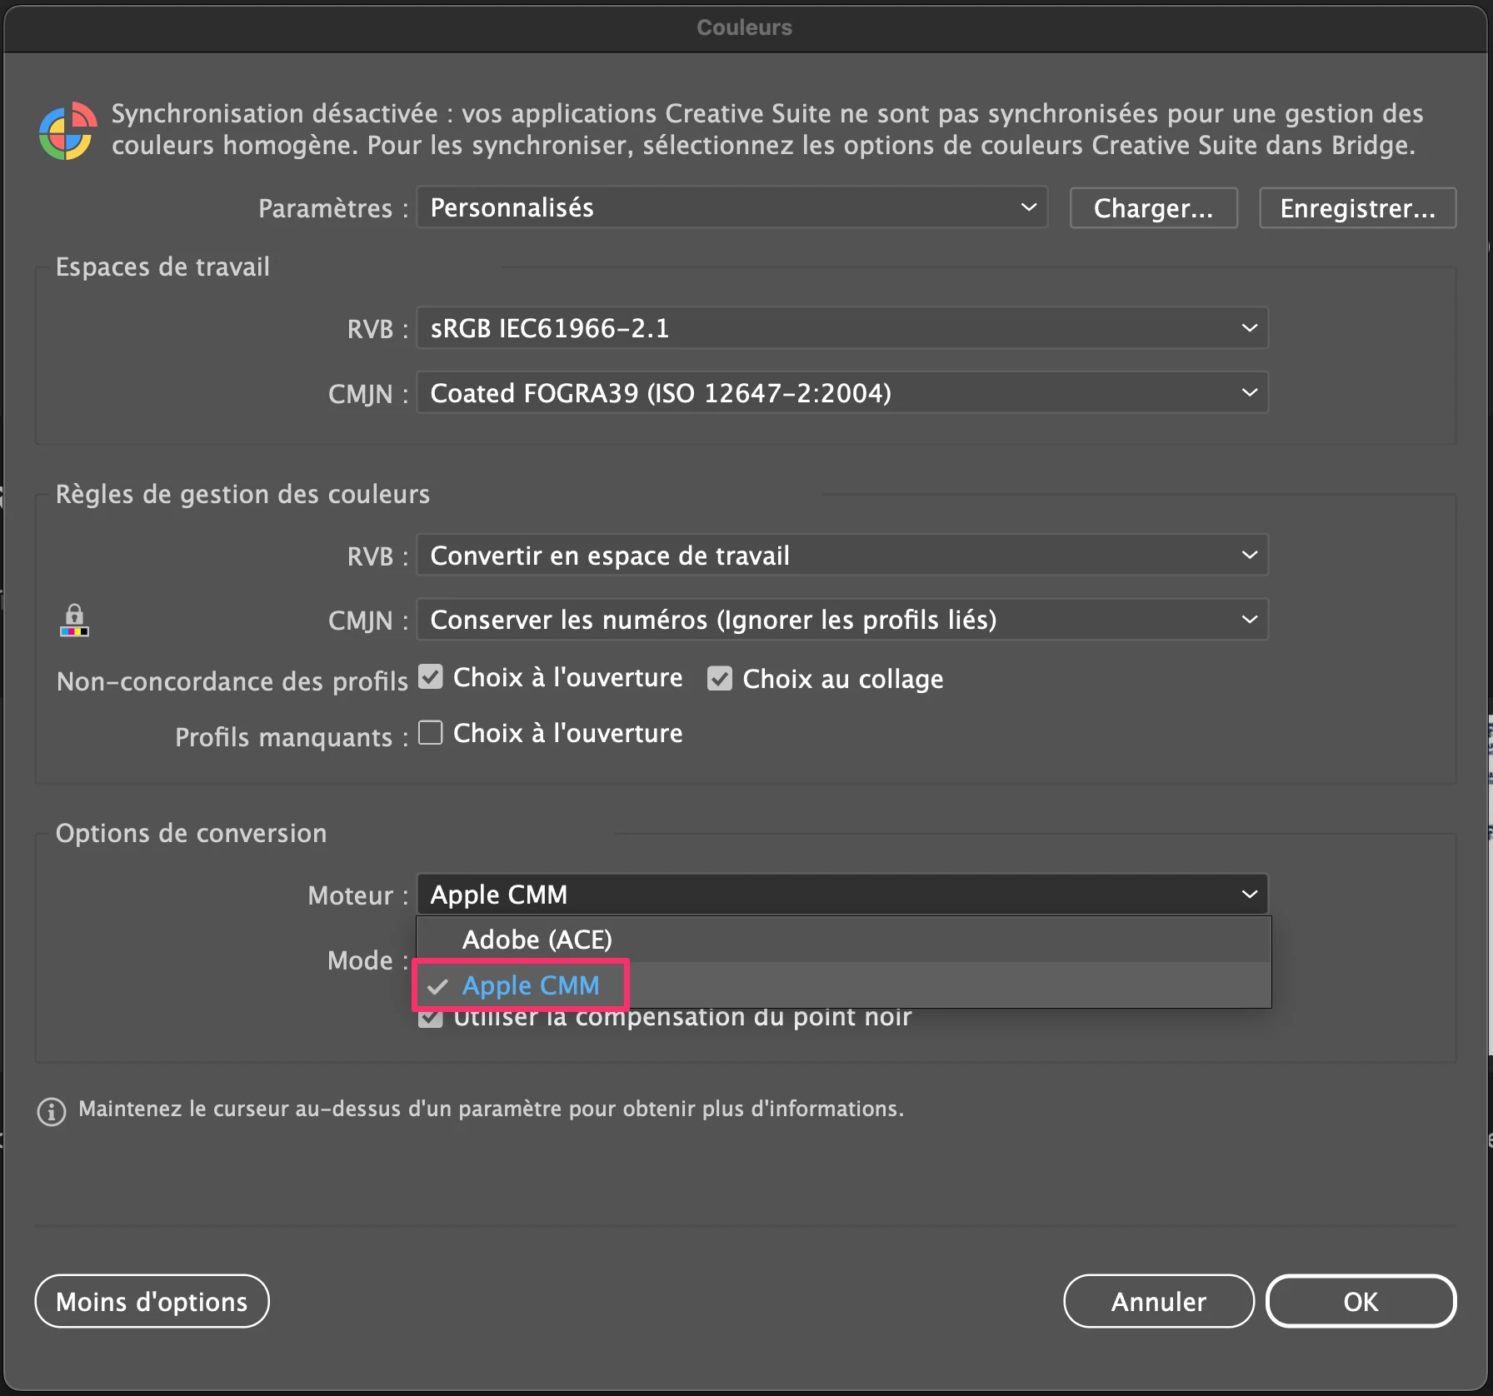Image resolution: width=1493 pixels, height=1396 pixels.
Task: Toggle Choix au collage checkbox
Action: pyautogui.click(x=720, y=679)
